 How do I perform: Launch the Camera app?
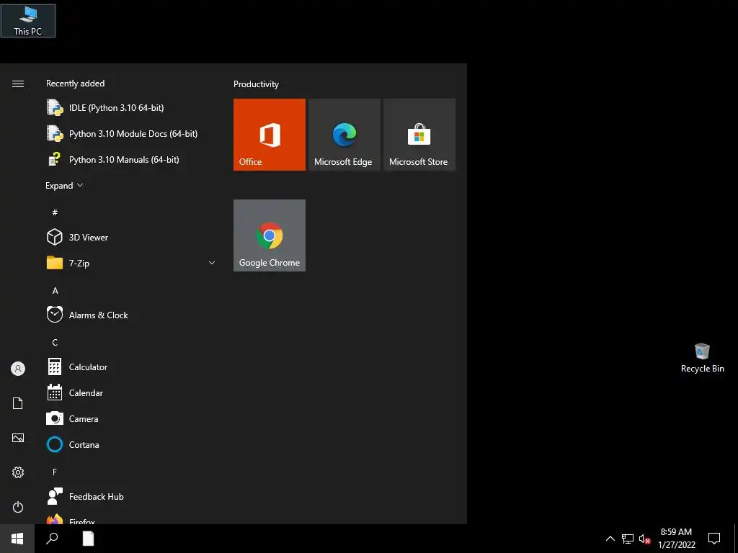click(x=131, y=418)
